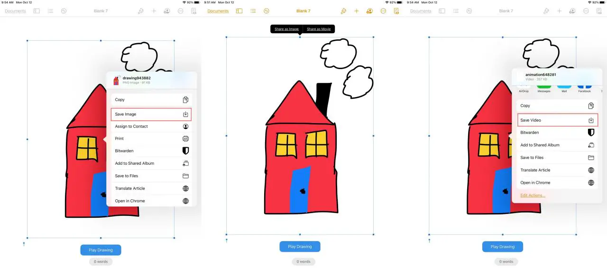Share via the Mail app icon
Screen dimensions: 607x268
564,88
